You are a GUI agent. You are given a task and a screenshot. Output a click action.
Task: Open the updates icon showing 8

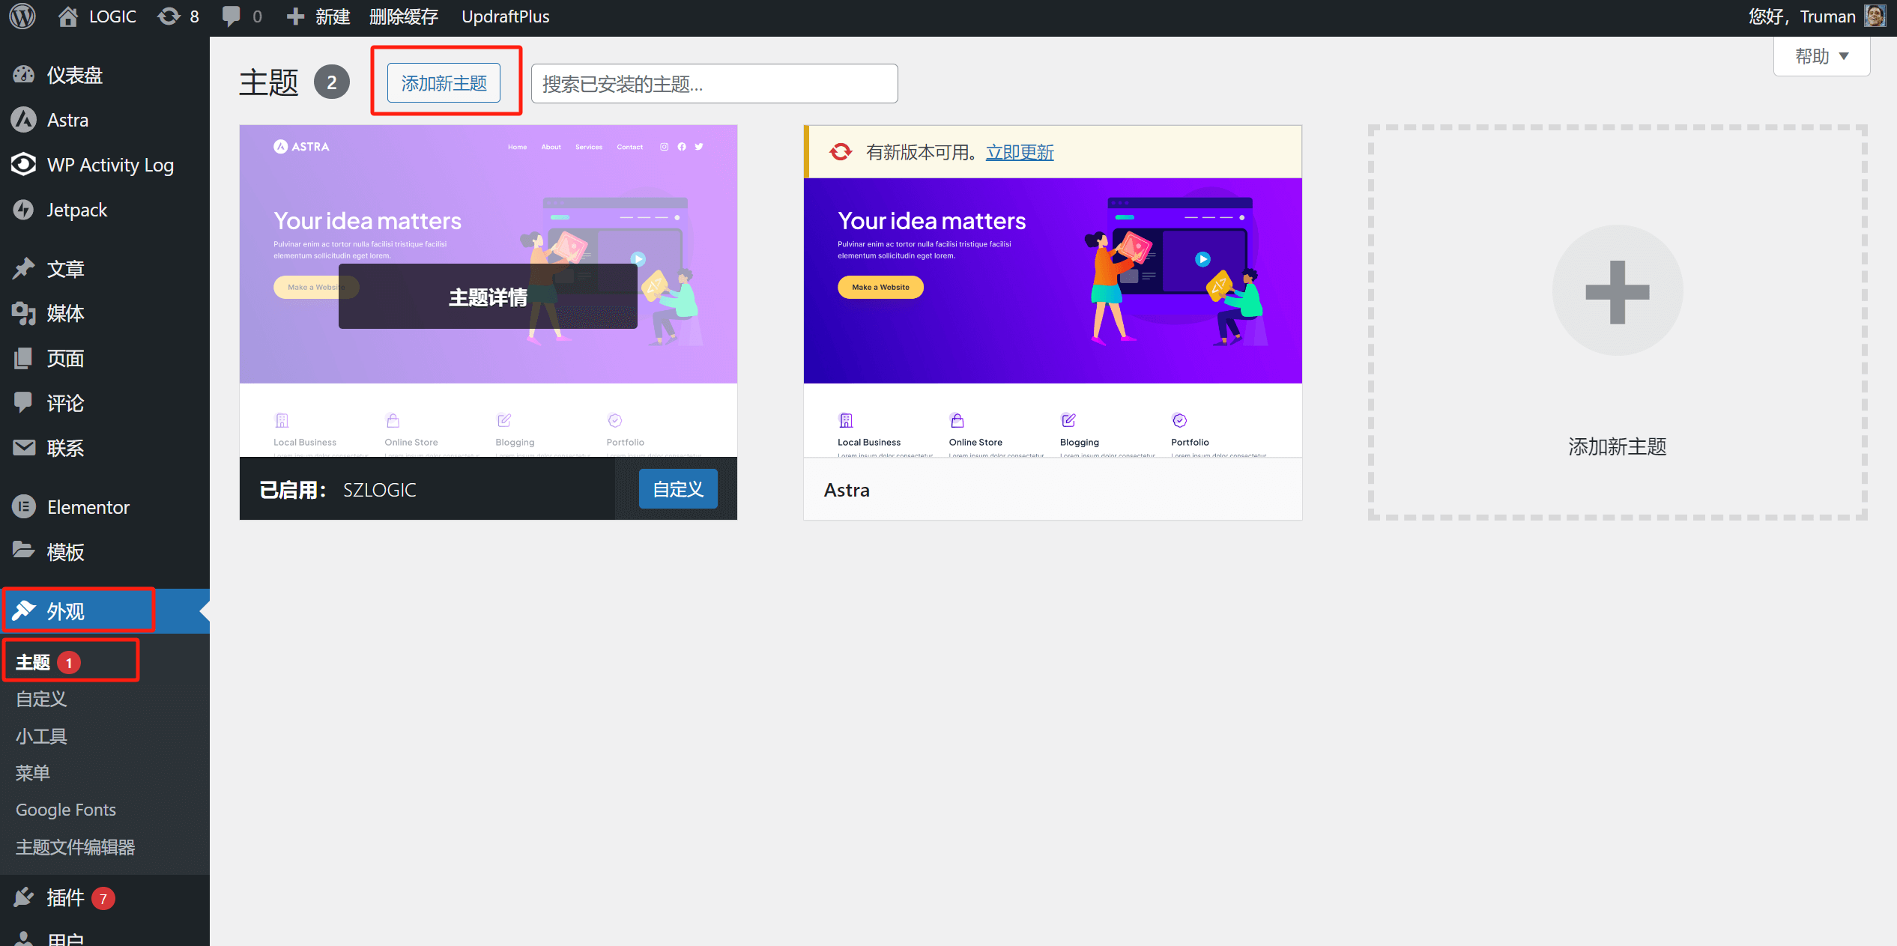point(169,16)
